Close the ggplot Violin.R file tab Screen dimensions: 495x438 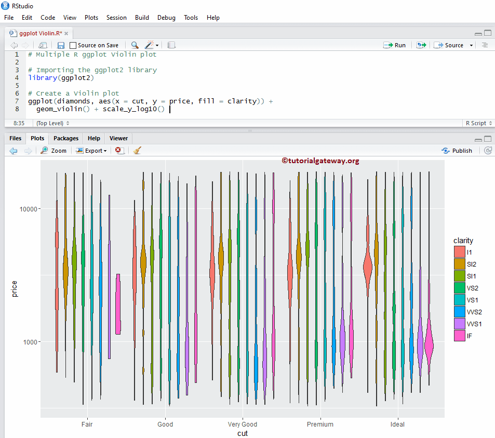tap(66, 33)
